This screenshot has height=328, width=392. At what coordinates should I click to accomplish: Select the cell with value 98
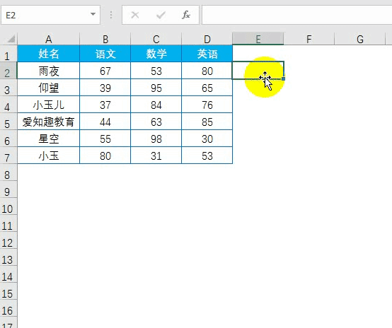click(156, 139)
